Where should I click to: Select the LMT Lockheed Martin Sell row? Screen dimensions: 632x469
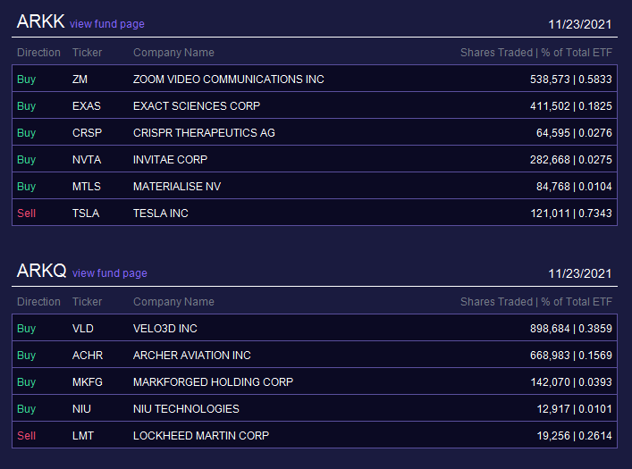[x=315, y=435]
